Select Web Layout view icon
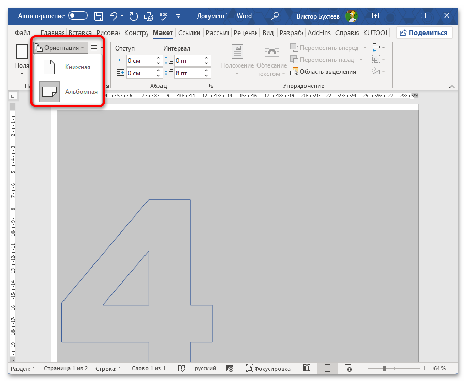Image resolution: width=466 pixels, height=382 pixels. click(x=347, y=369)
